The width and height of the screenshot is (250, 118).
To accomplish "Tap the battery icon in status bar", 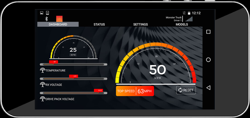I will [189, 13].
